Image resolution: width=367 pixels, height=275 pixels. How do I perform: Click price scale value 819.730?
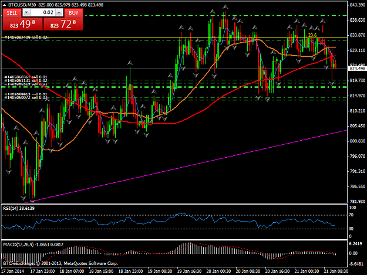click(357, 80)
